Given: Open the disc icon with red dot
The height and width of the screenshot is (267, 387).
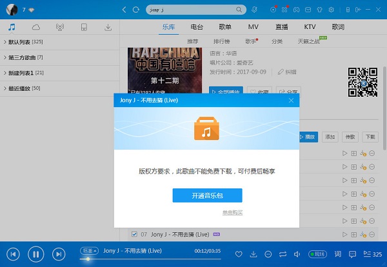Looking at the screenshot, I should click(273, 10).
